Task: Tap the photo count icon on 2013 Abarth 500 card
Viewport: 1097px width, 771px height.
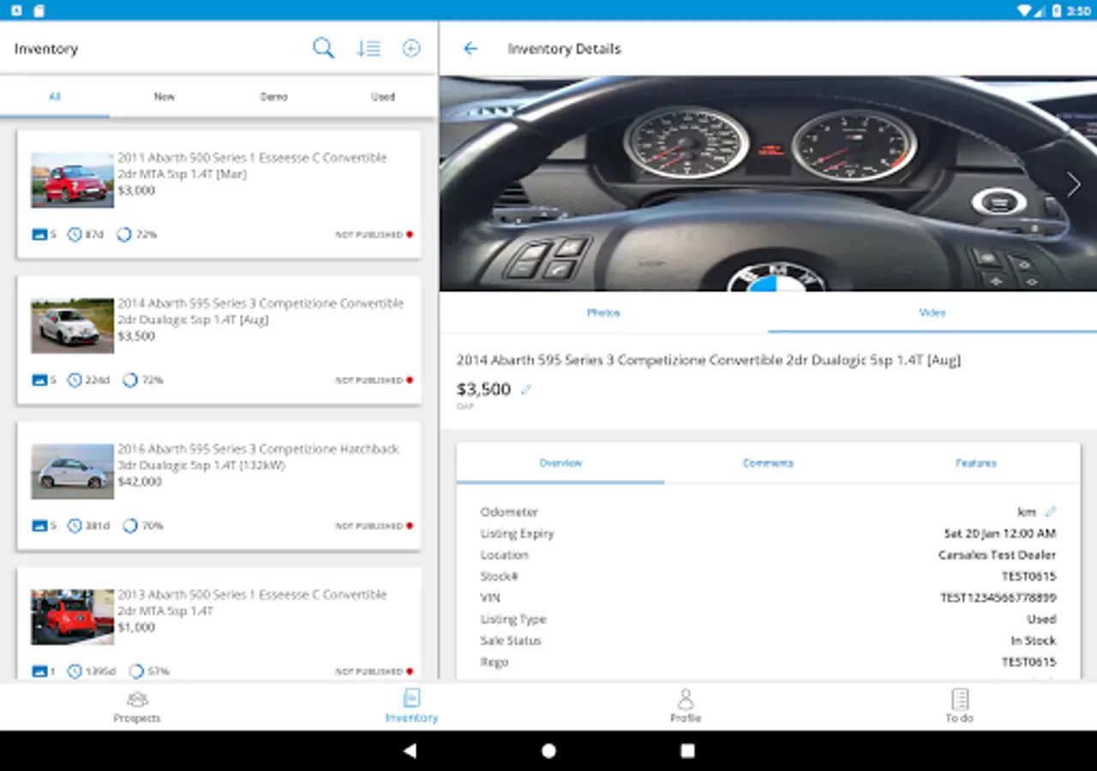Action: click(x=39, y=672)
